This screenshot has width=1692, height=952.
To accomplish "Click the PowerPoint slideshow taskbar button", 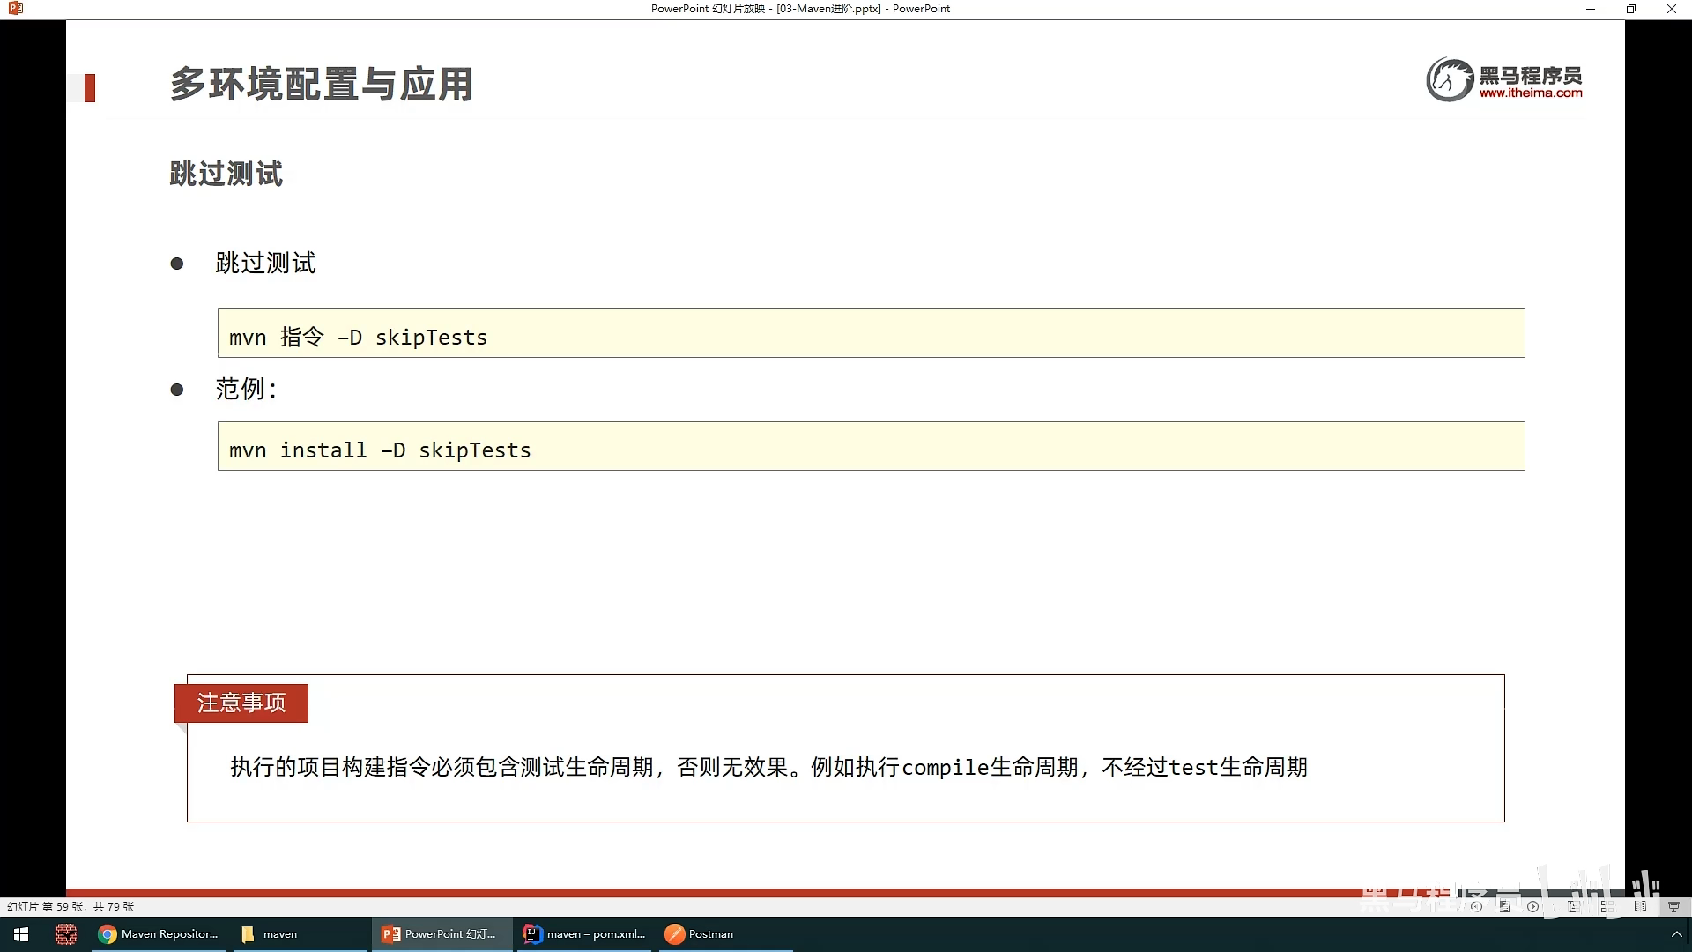I will coord(440,934).
